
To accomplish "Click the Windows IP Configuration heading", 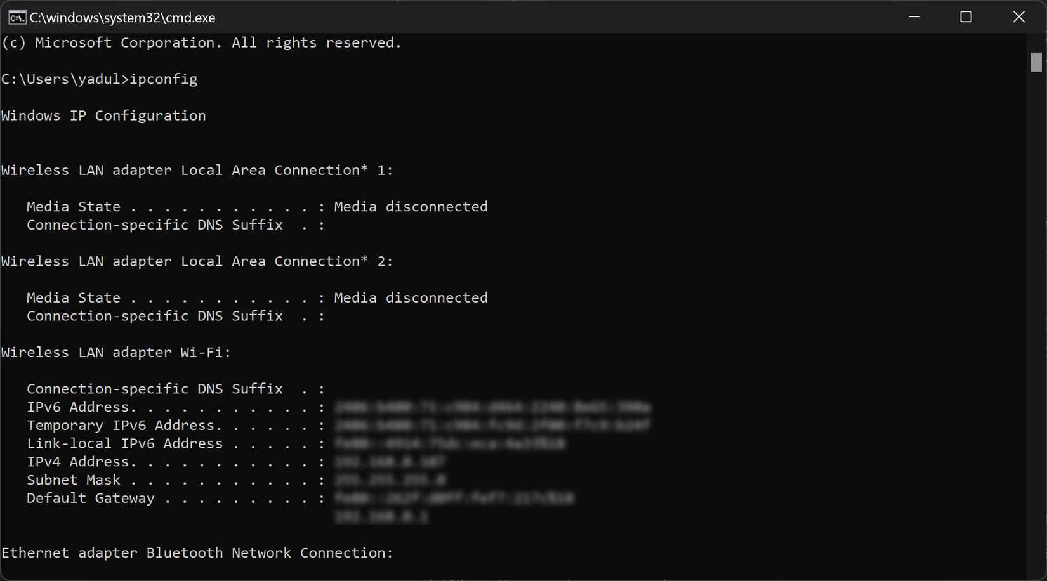I will tap(103, 115).
